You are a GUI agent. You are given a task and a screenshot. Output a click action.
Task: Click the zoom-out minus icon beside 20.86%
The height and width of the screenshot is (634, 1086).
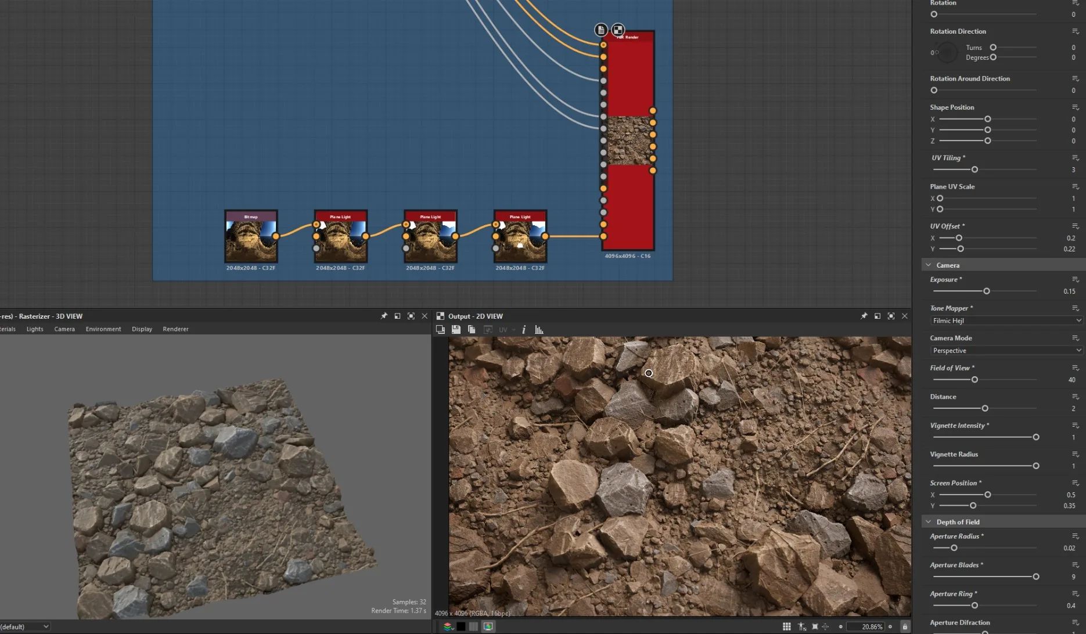(840, 626)
